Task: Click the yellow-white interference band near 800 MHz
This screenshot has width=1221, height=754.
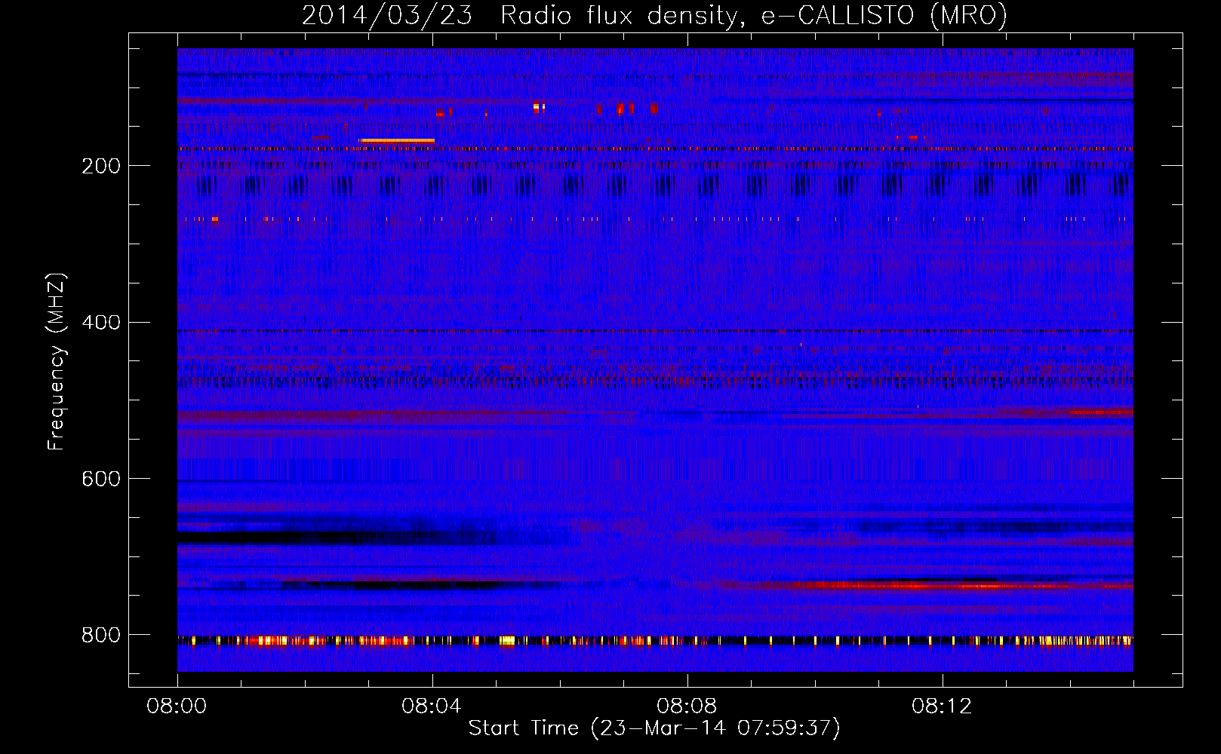Action: pos(655,641)
